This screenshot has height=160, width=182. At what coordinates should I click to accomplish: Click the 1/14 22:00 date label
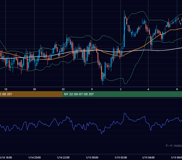(63, 157)
